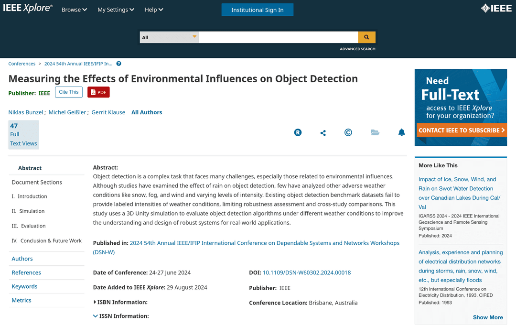Click All Authors link
The width and height of the screenshot is (516, 326).
tap(147, 112)
